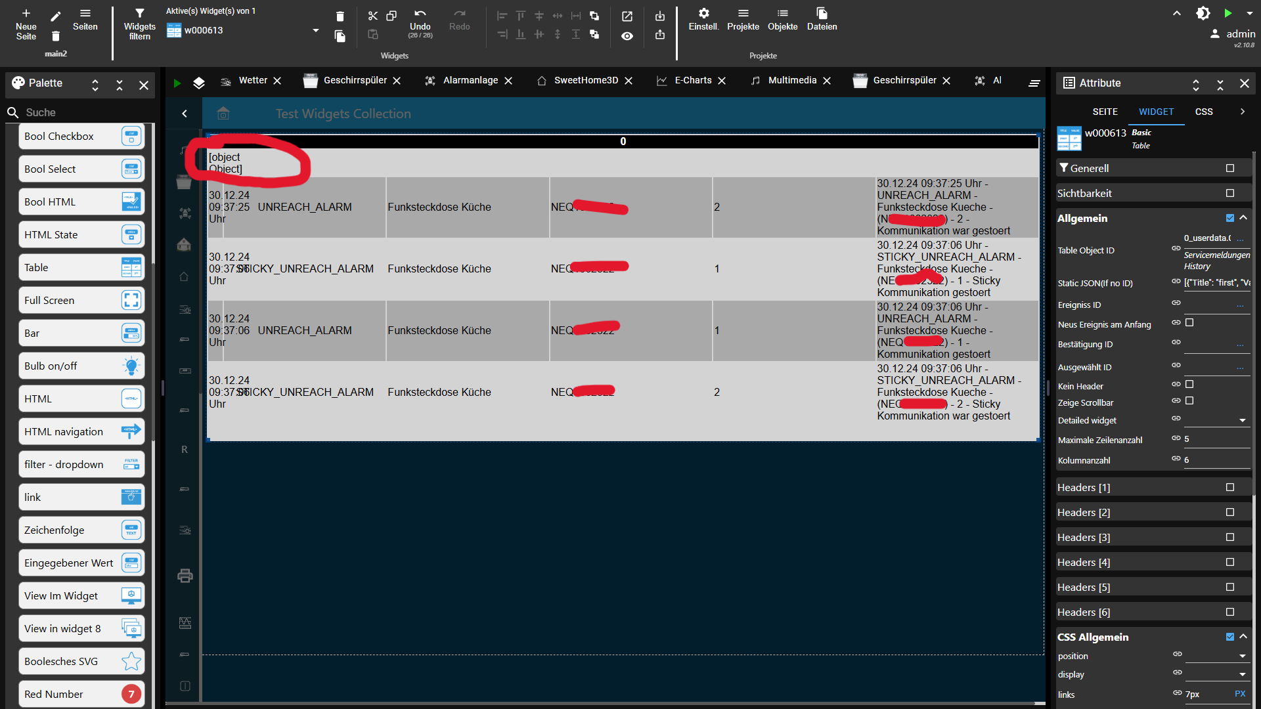Toggle Headers [1] section checkbox
This screenshot has width=1261, height=709.
point(1230,487)
